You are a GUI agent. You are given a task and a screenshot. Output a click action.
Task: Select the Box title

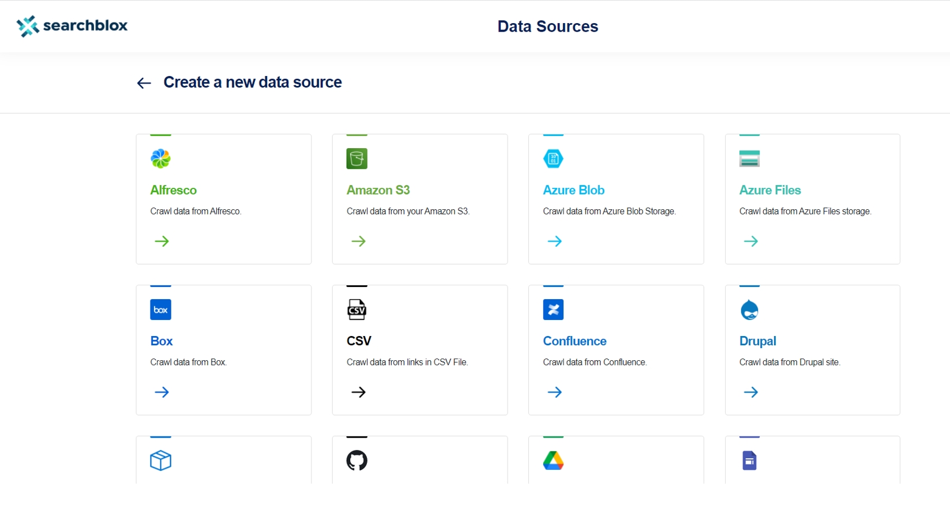(x=162, y=341)
